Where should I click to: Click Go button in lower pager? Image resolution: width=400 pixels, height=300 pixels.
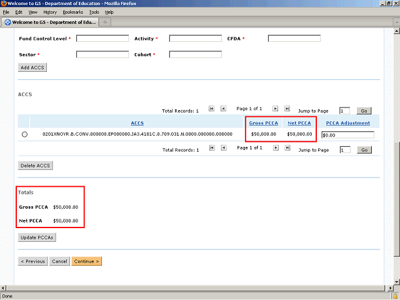coord(364,150)
